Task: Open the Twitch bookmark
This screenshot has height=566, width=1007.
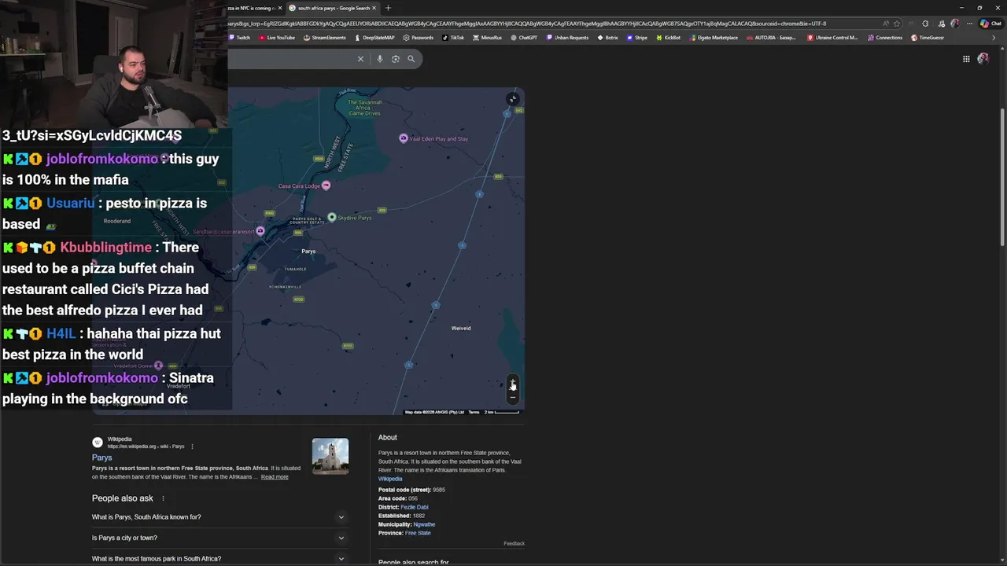Action: point(240,38)
